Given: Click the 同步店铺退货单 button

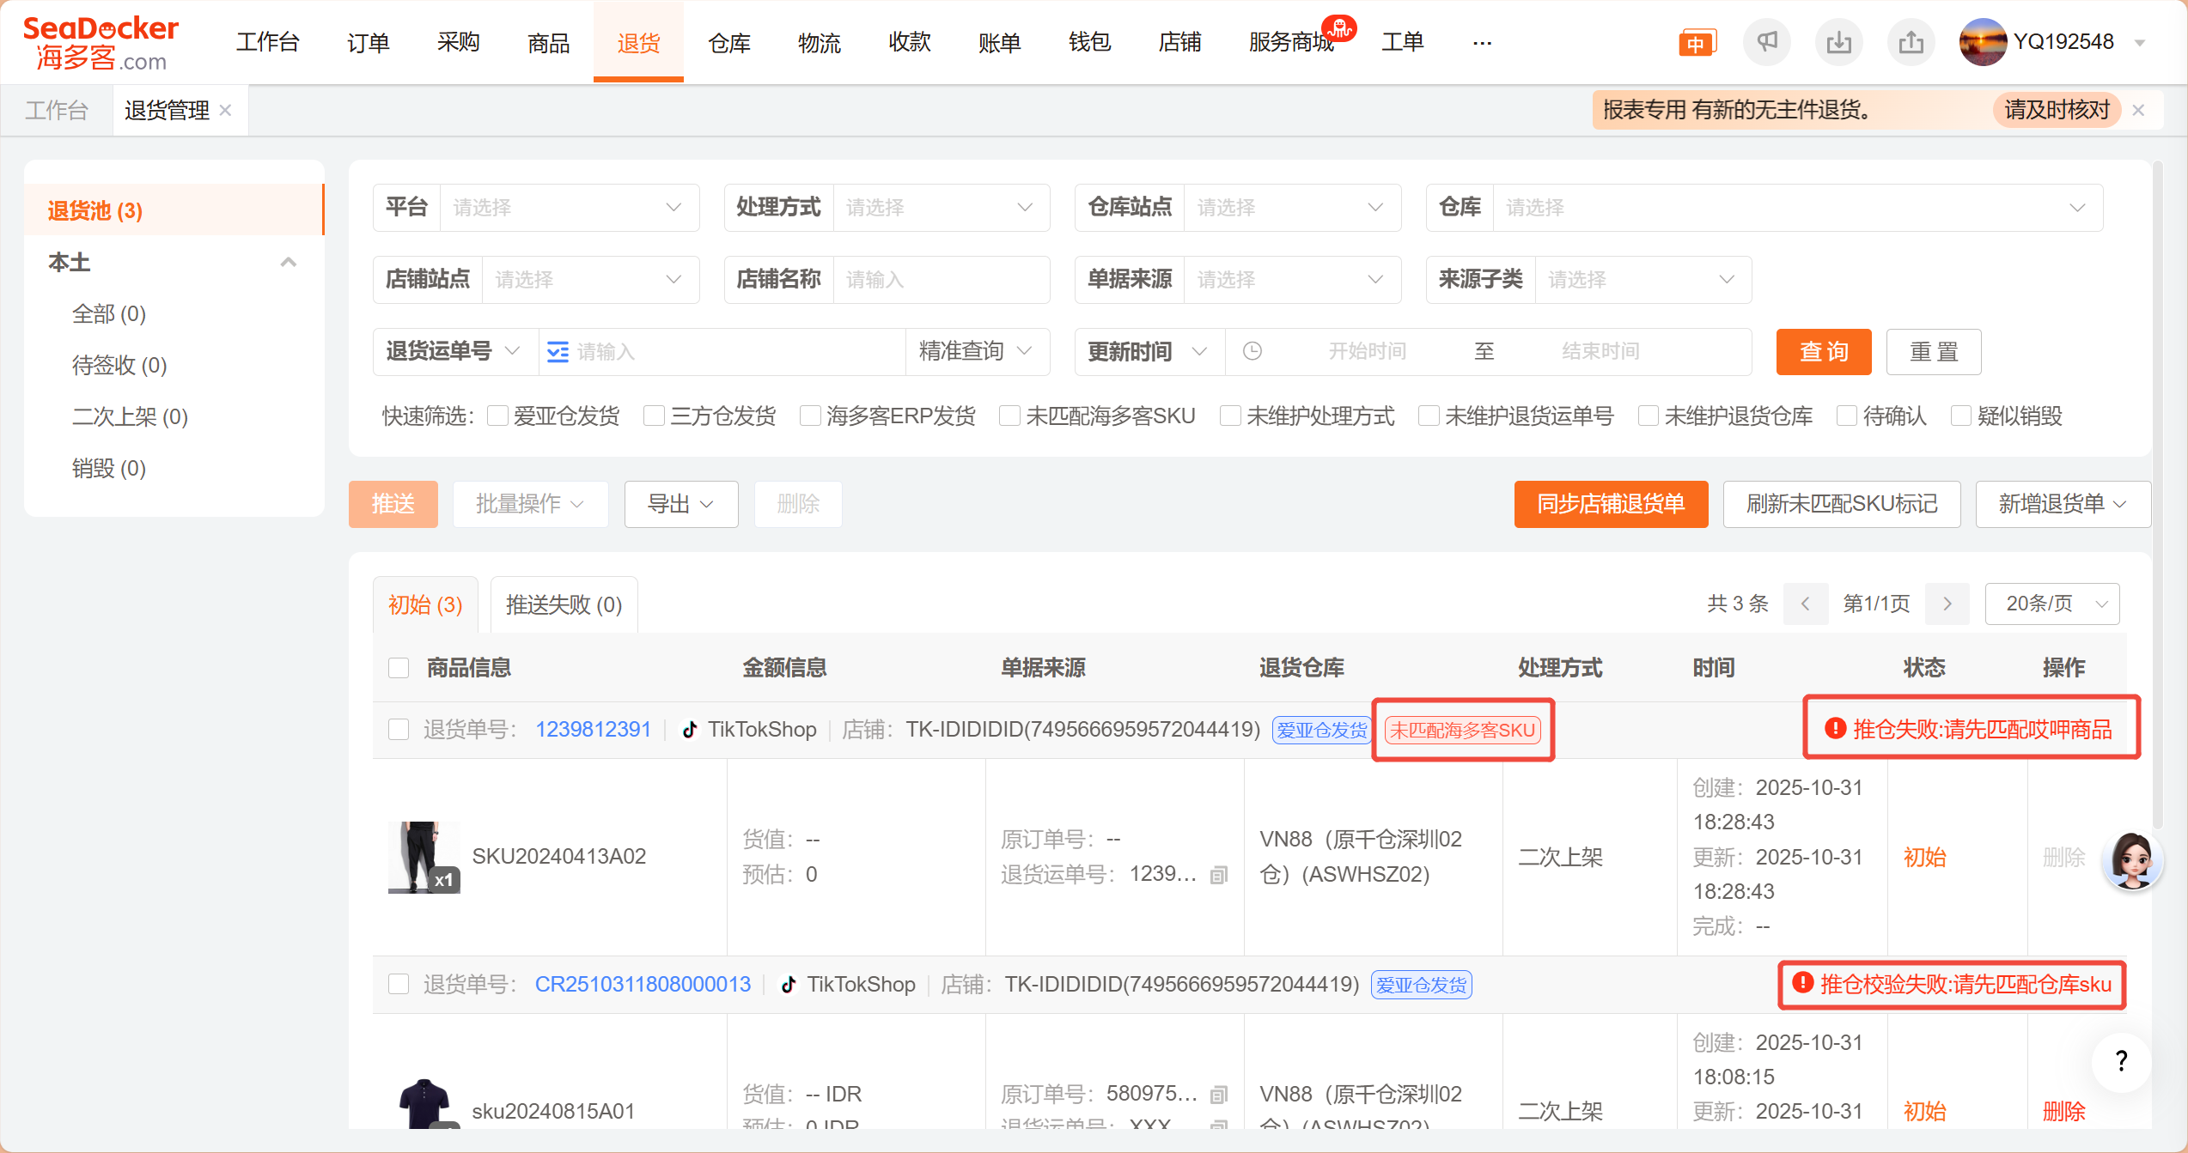Looking at the screenshot, I should [1610, 504].
